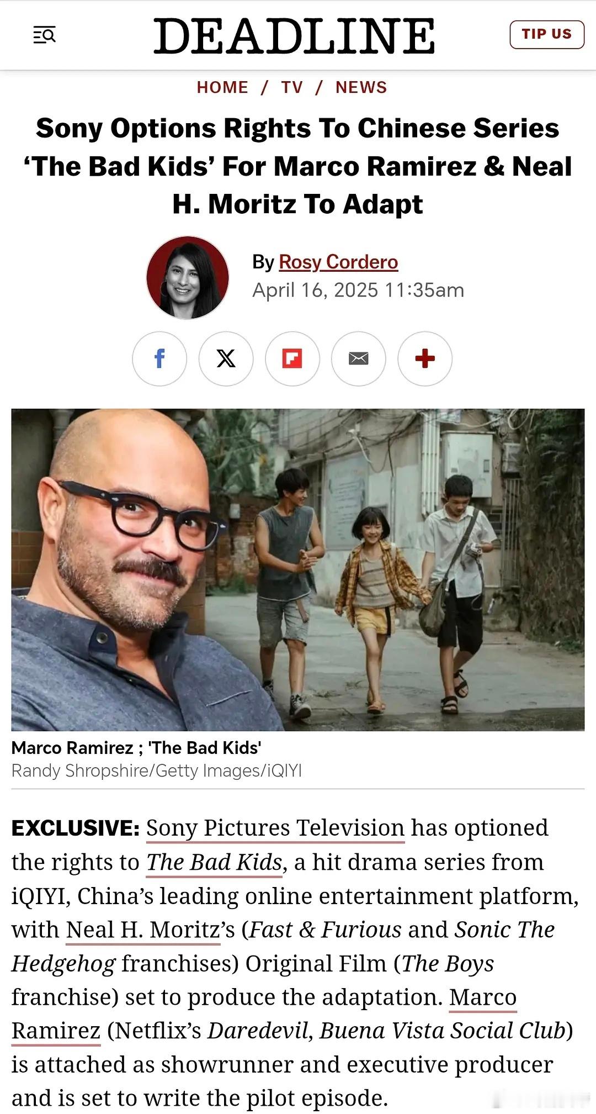Screen dimensions: 596x1114
Task: Open Sony Pictures Television link
Action: 275,828
